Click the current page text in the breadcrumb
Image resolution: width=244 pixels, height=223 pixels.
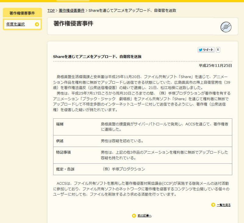pos(132,10)
